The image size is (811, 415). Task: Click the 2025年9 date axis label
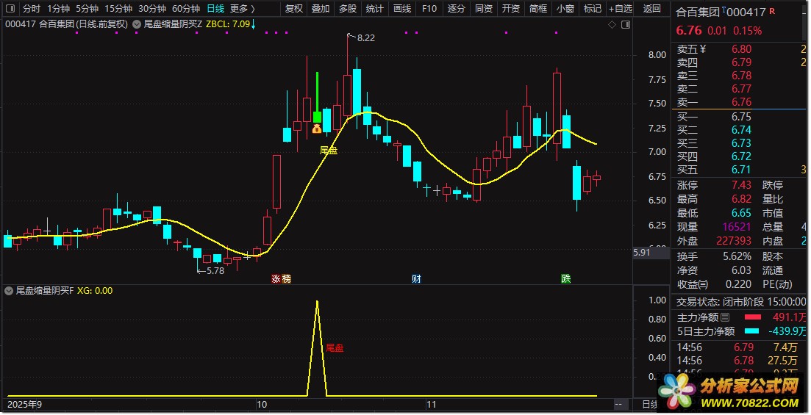pos(24,405)
